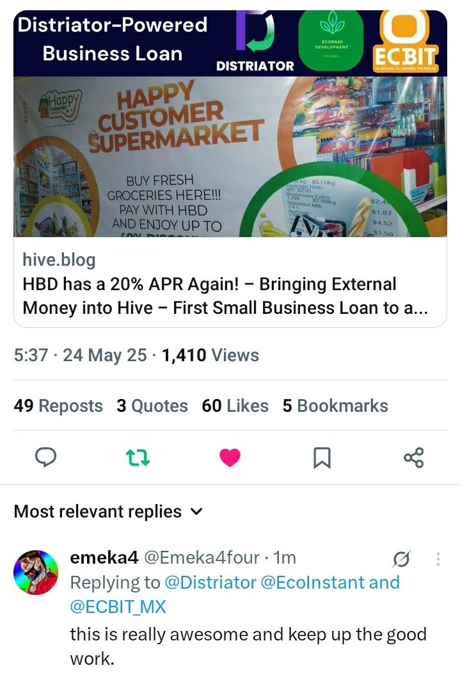Open the three-dot menu on emeka4's reply
Image resolution: width=460 pixels, height=677 pixels.
point(438,559)
